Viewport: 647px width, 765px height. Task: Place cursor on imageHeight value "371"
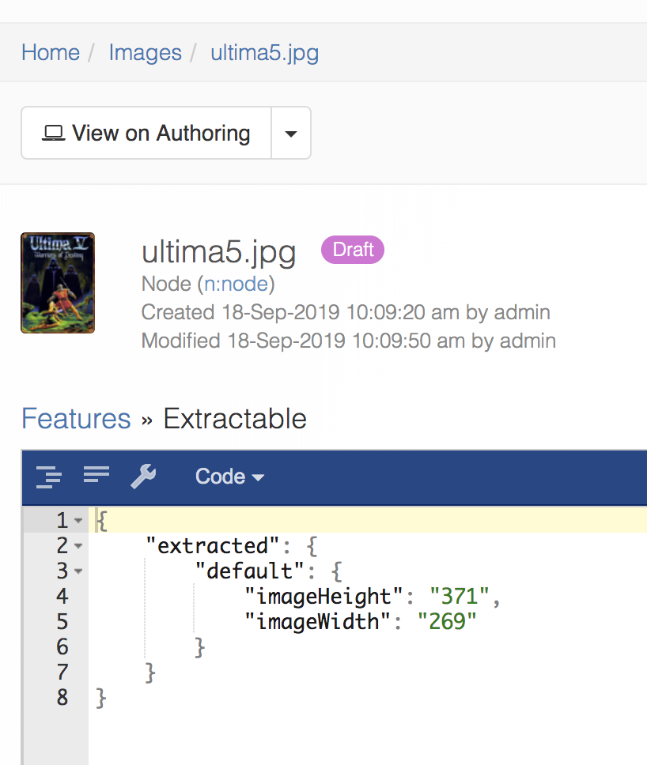460,597
